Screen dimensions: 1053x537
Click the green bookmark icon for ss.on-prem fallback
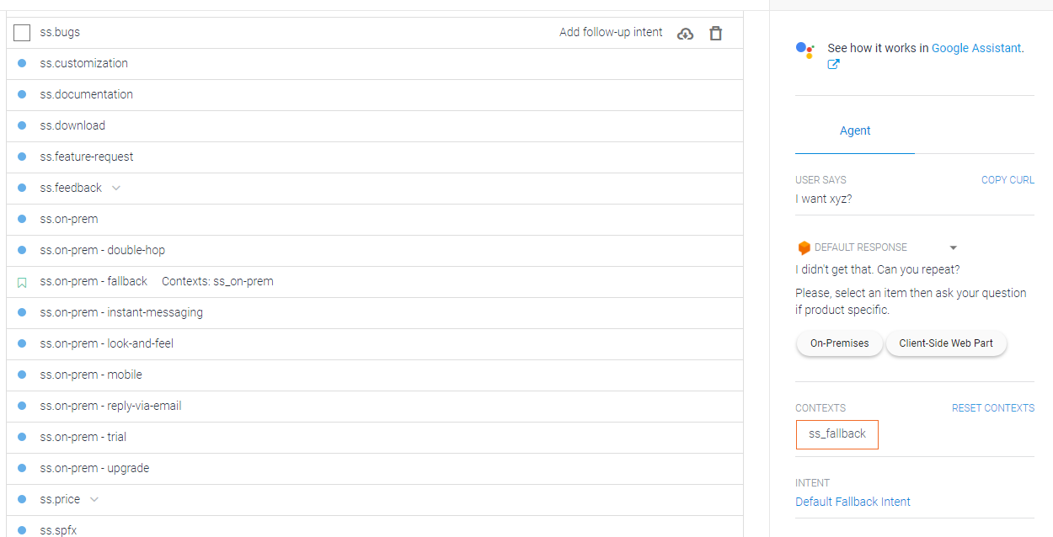[x=22, y=282]
